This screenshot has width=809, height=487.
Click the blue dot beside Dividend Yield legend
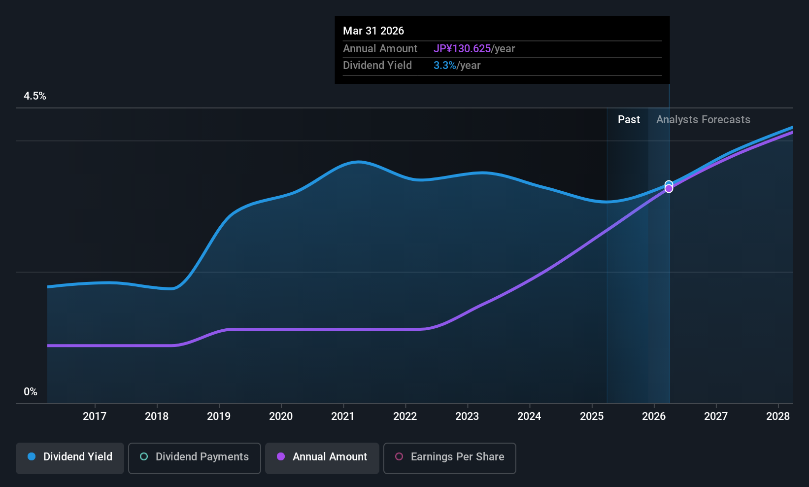(x=32, y=457)
